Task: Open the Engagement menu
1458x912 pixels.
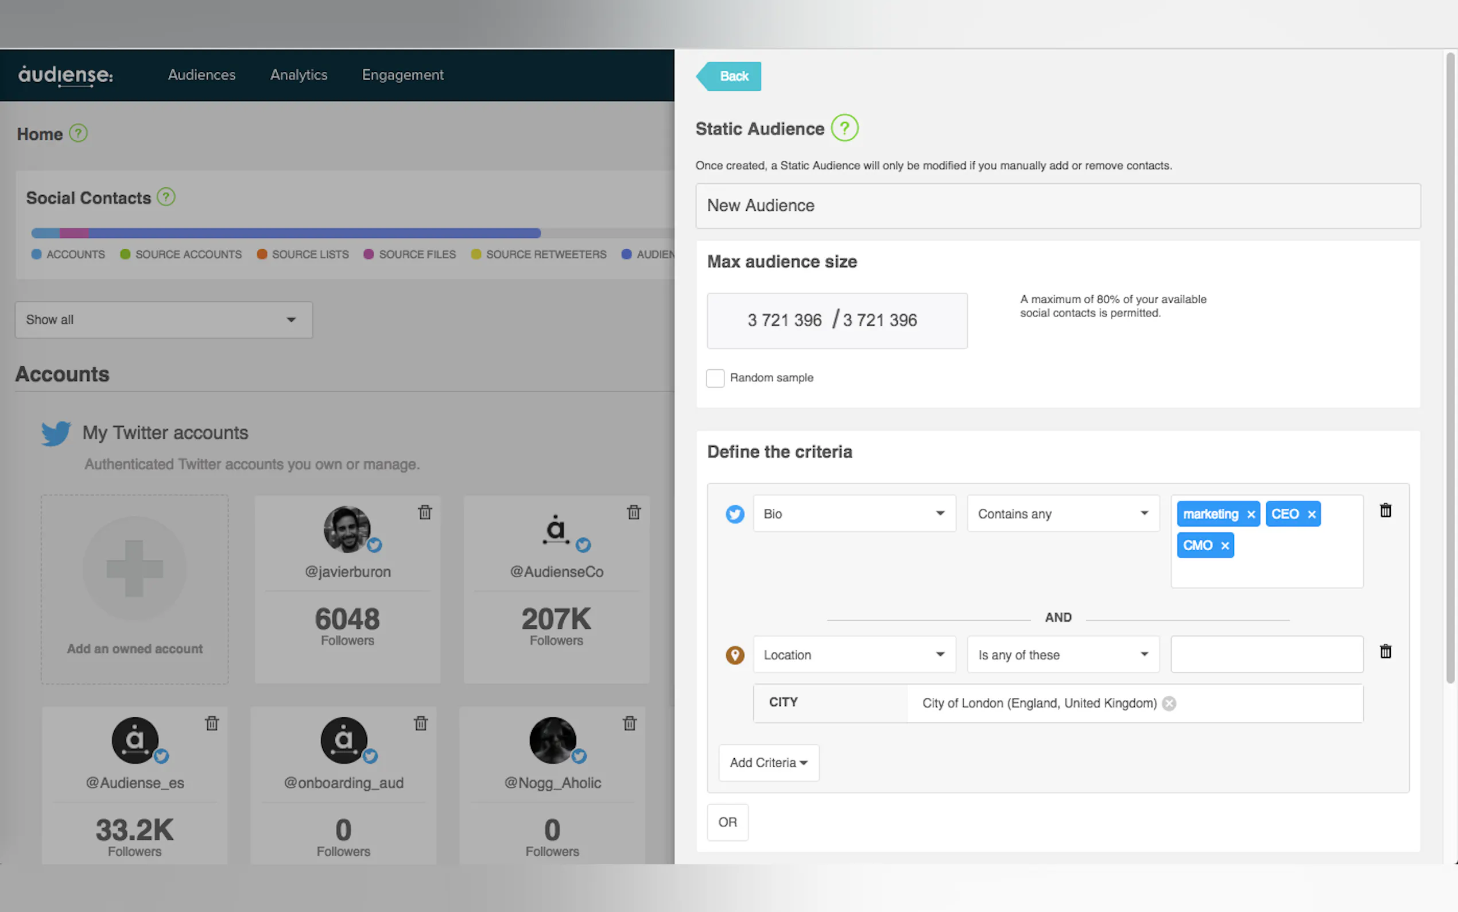Action: 402,75
